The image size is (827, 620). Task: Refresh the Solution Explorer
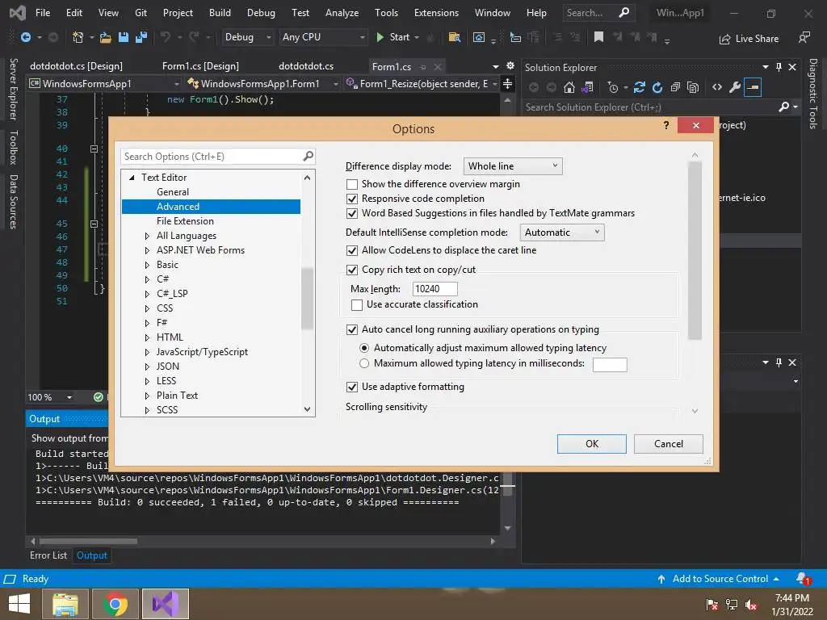click(657, 87)
